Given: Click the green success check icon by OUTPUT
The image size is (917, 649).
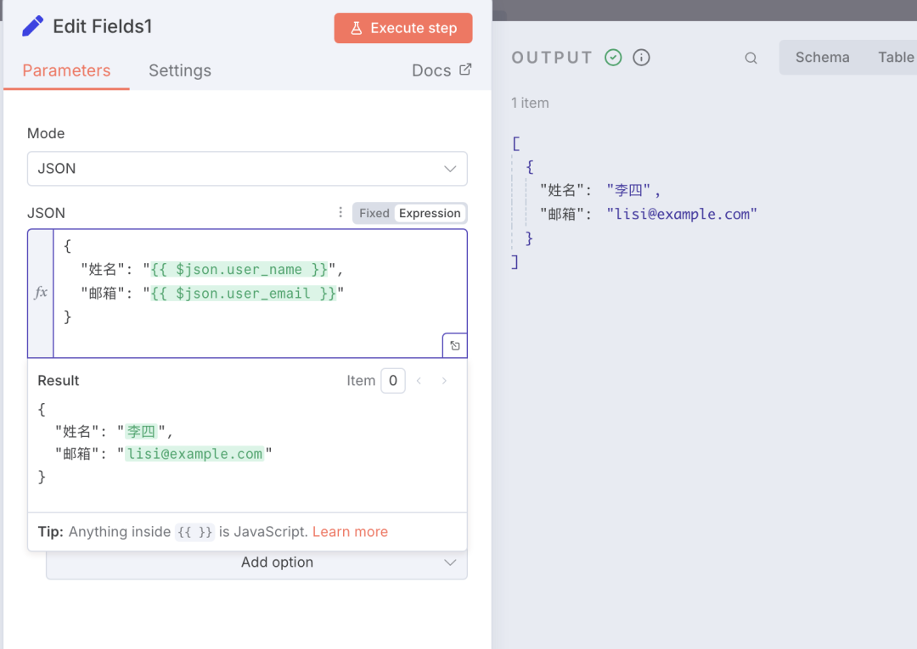Looking at the screenshot, I should click(x=613, y=58).
